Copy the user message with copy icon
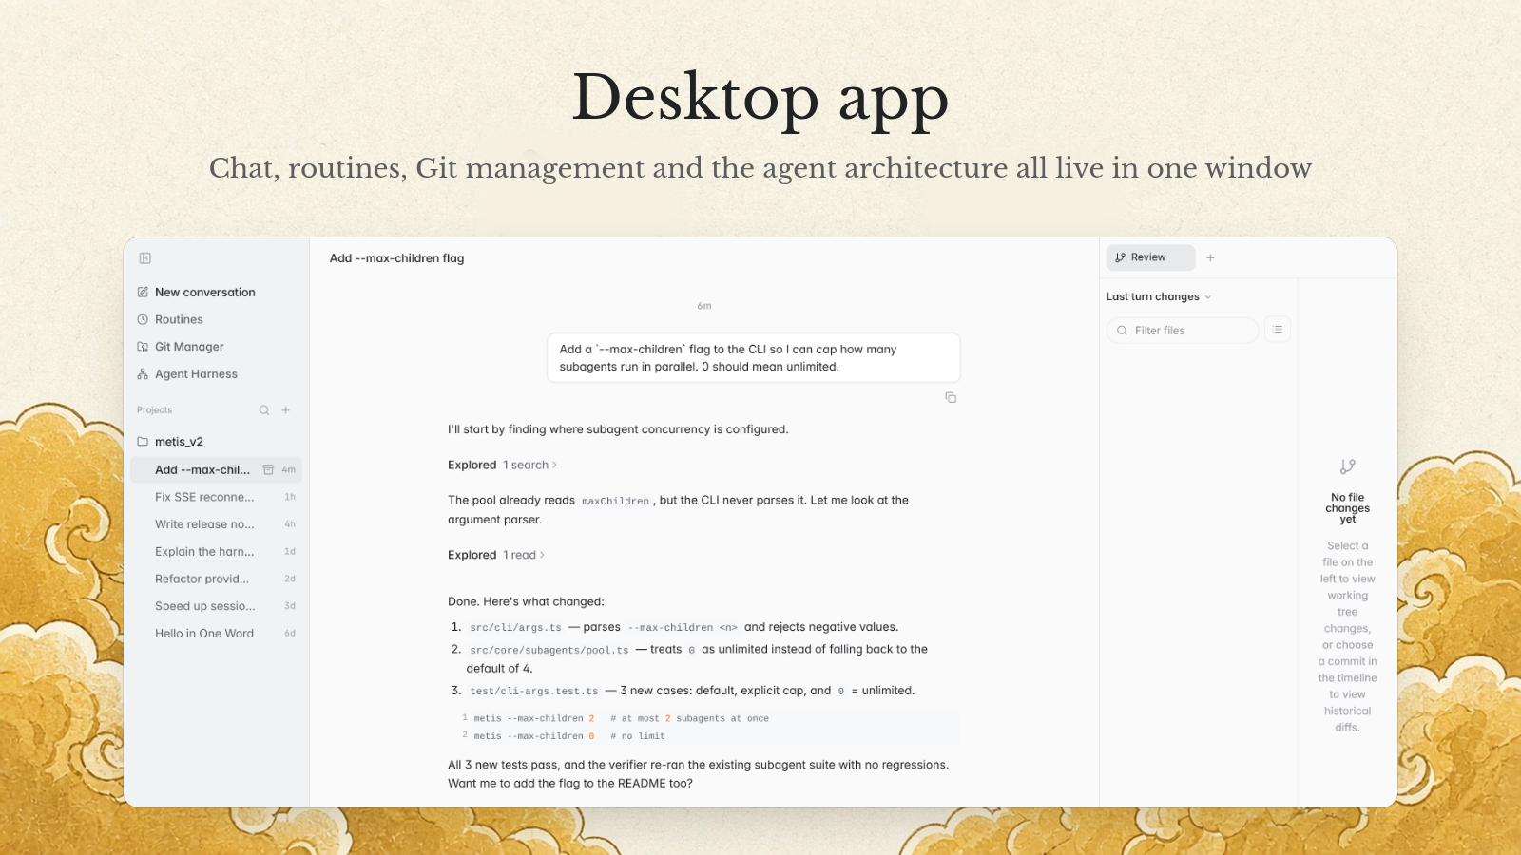Image resolution: width=1521 pixels, height=855 pixels. (x=951, y=397)
